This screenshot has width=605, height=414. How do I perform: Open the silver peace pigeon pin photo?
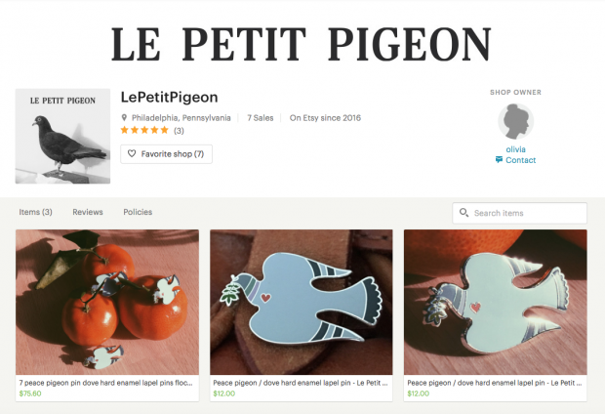(x=496, y=302)
